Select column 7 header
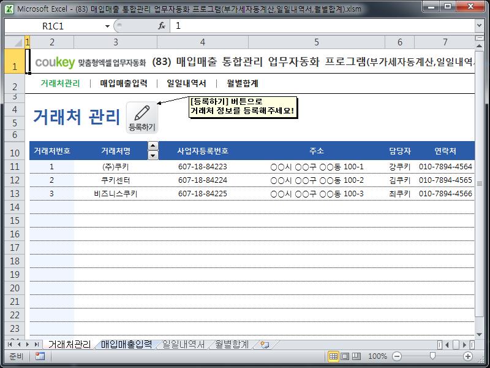The width and height of the screenshot is (490, 368). (445, 42)
